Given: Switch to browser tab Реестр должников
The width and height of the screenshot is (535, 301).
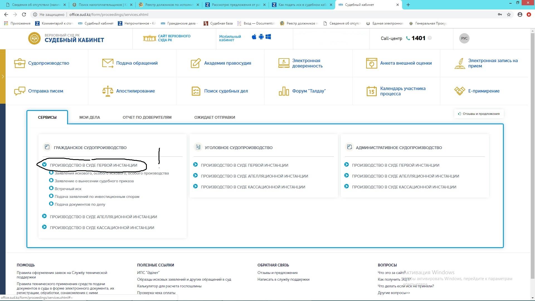Looking at the screenshot, I should [169, 5].
